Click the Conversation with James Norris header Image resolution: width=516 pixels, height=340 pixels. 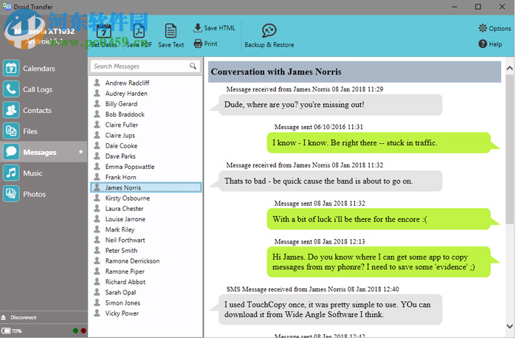[x=354, y=72]
